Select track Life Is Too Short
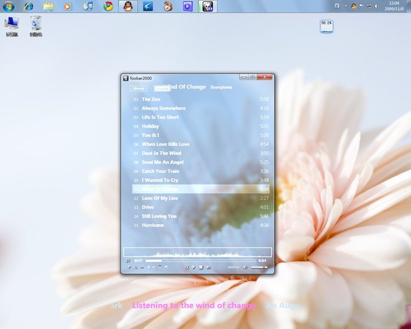The height and width of the screenshot is (329, 411). [x=201, y=117]
